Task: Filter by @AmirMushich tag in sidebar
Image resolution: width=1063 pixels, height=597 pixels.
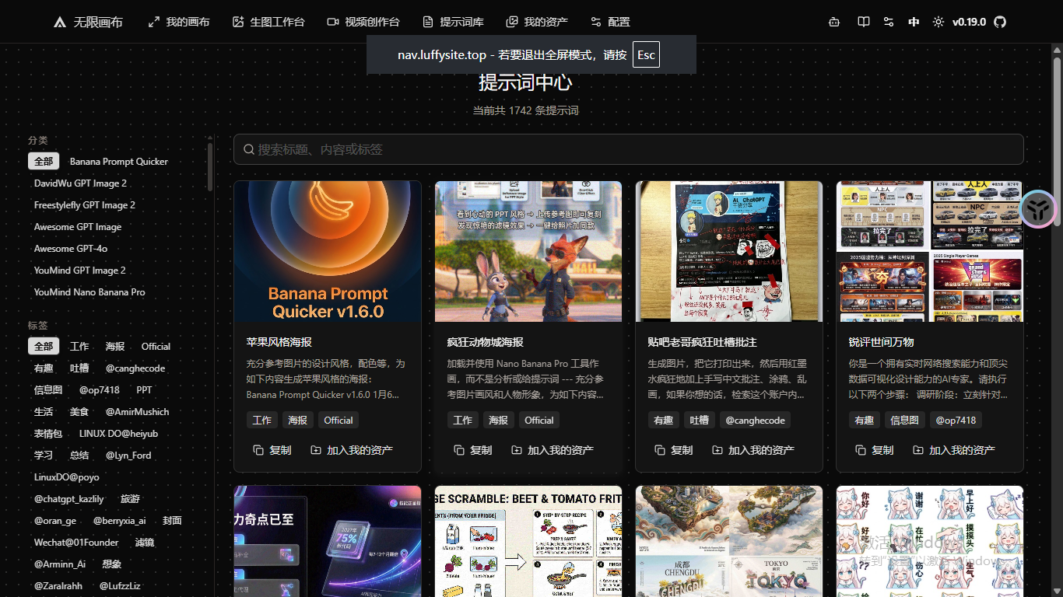Action: point(137,411)
